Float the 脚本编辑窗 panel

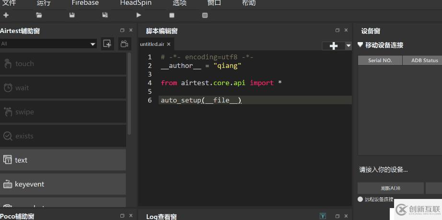337,30
